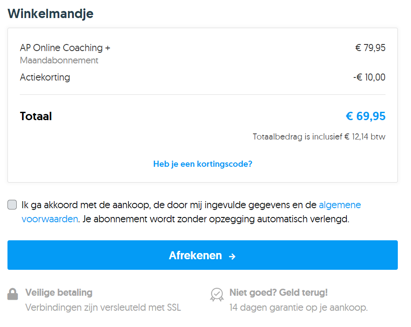411x327 pixels.
Task: Click the -€ 10,00 discount amount
Action: click(x=369, y=77)
